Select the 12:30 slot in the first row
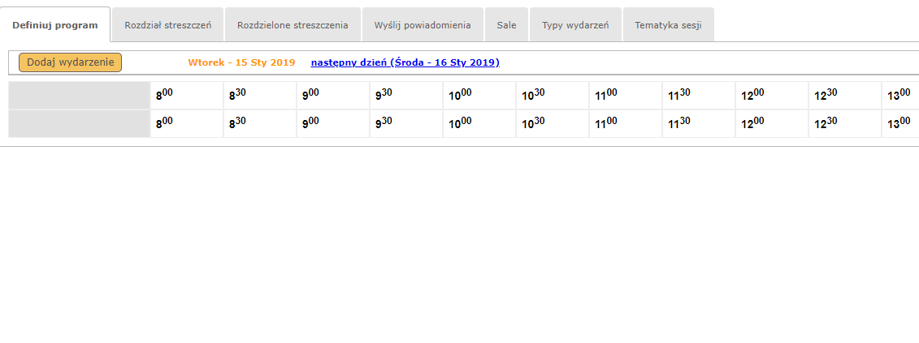Screen dimensions: 919x343 tap(844, 95)
